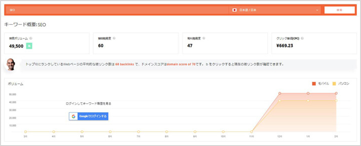Click the chart point at 6月

(110, 132)
